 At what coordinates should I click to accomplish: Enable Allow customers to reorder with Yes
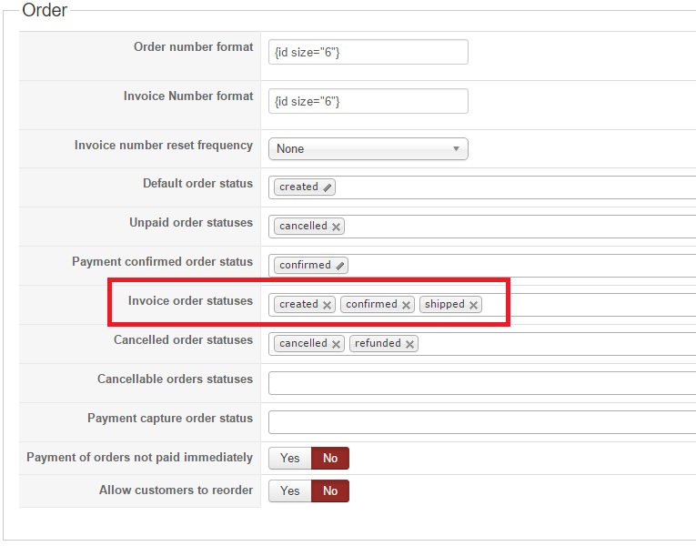coord(290,490)
